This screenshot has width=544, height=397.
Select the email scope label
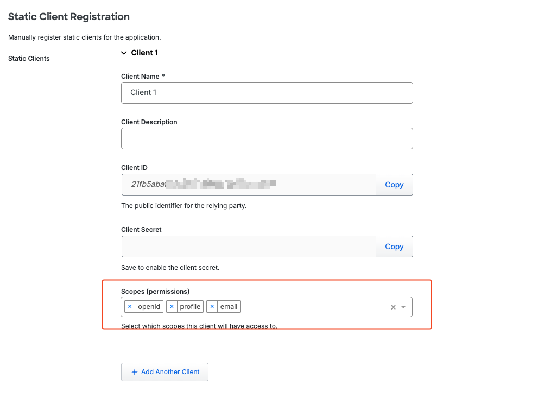coord(229,307)
